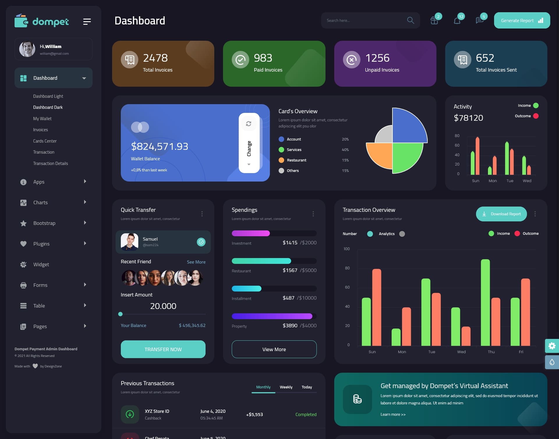Click the Unpaid Invoices cancel icon
The image size is (559, 439).
352,59
